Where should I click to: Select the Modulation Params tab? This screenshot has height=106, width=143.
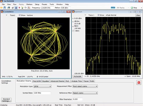24,81
